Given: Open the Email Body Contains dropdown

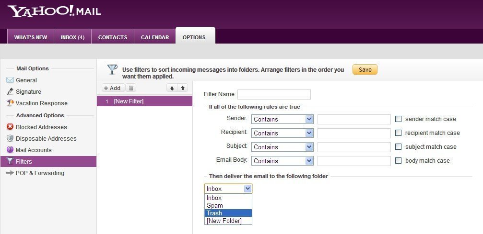Looking at the screenshot, I should [283, 161].
